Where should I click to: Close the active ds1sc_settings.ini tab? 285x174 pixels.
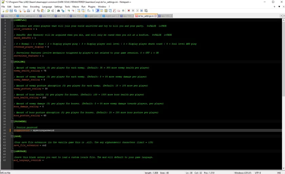(x=155, y=16)
